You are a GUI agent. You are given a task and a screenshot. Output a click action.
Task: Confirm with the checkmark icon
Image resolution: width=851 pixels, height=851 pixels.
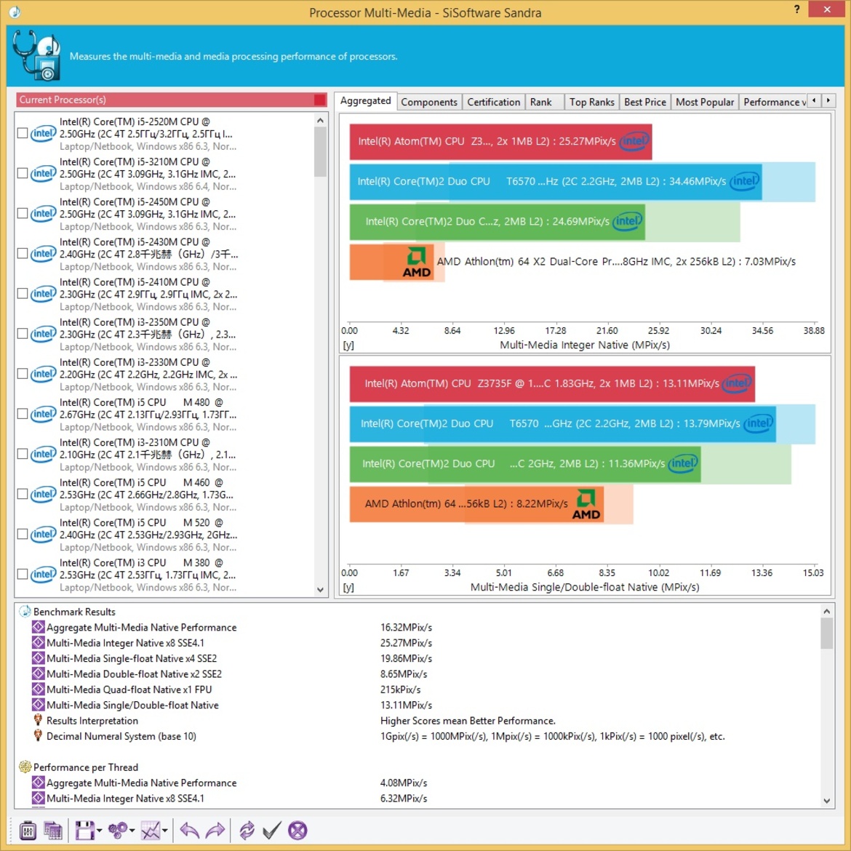pyautogui.click(x=272, y=831)
